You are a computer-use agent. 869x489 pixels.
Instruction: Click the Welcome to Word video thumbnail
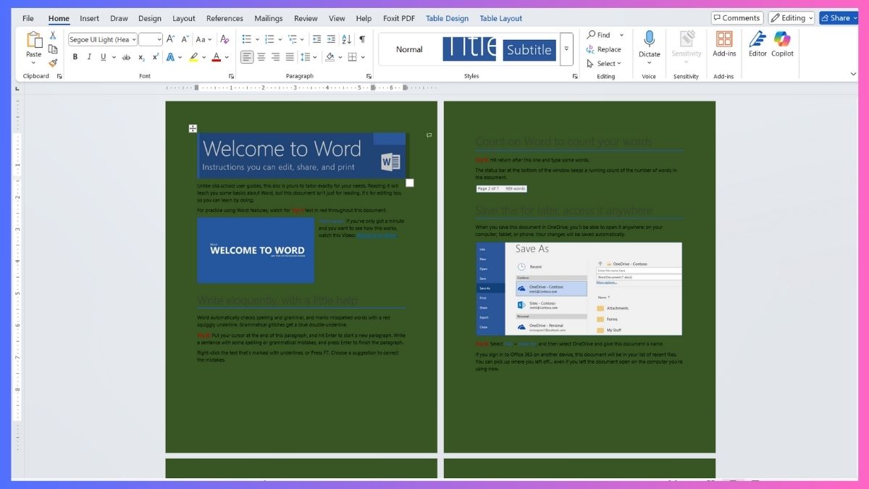pyautogui.click(x=256, y=251)
